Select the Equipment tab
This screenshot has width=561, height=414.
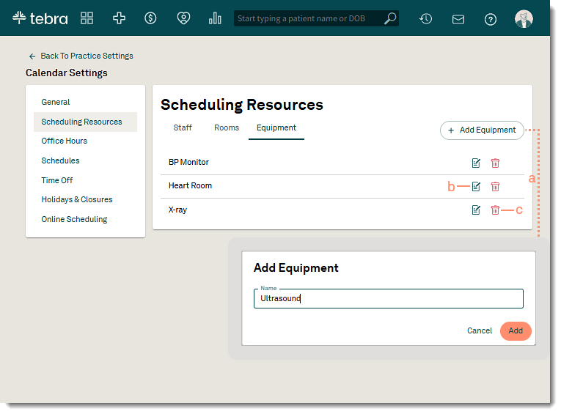[x=276, y=127]
